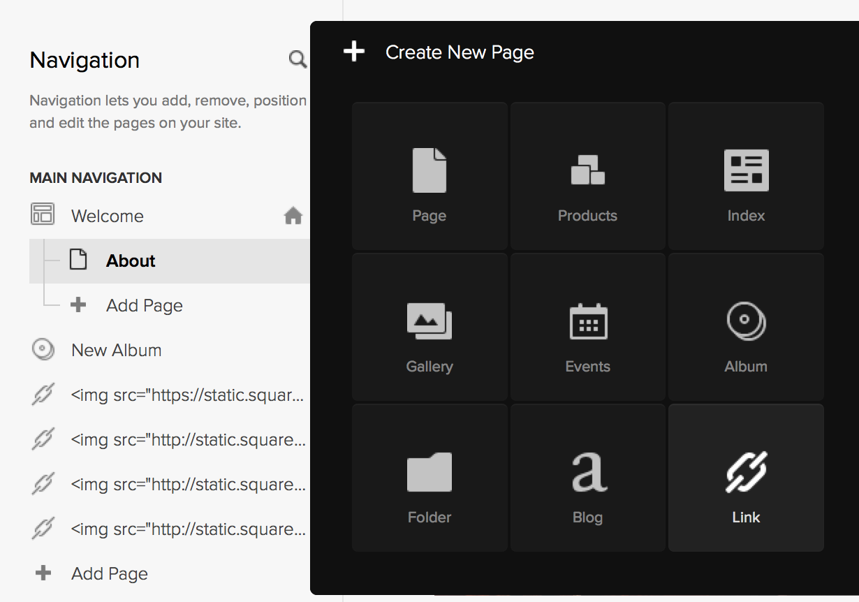The height and width of the screenshot is (602, 859).
Task: Select the Gallery page icon
Action: click(x=429, y=327)
